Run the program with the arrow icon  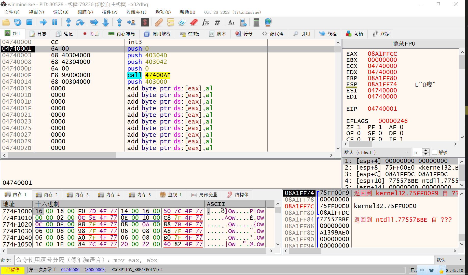[43, 22]
